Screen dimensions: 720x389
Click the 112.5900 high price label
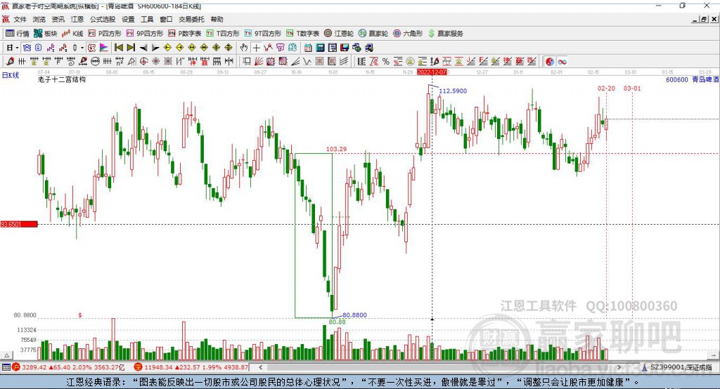pyautogui.click(x=453, y=91)
